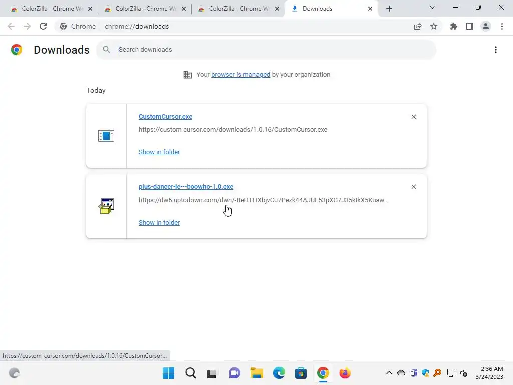The width and height of the screenshot is (513, 385).
Task: Click the building icon beside managed notice
Action: pyautogui.click(x=187, y=75)
